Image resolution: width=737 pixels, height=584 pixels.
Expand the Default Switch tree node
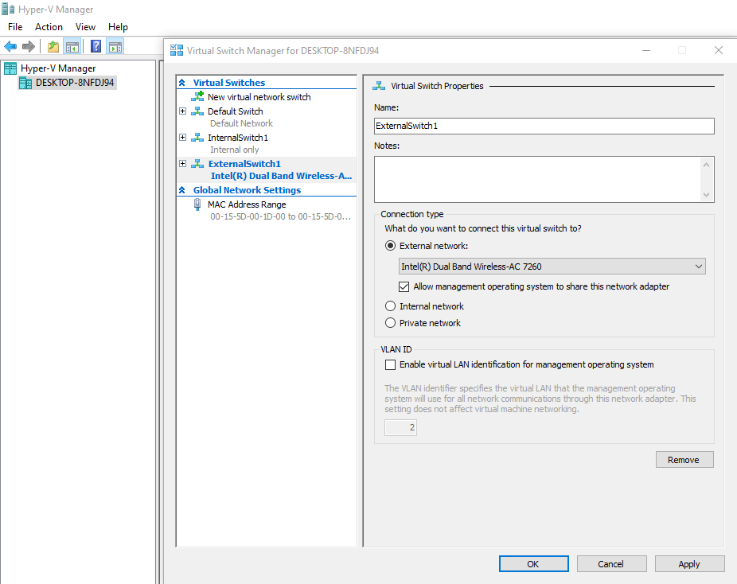coord(183,111)
